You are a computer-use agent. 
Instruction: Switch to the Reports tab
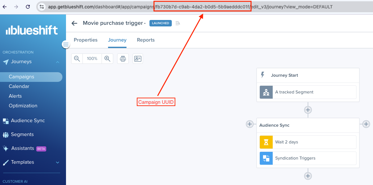point(146,40)
